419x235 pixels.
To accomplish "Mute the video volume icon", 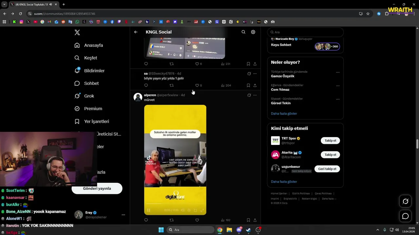I will (x=183, y=210).
